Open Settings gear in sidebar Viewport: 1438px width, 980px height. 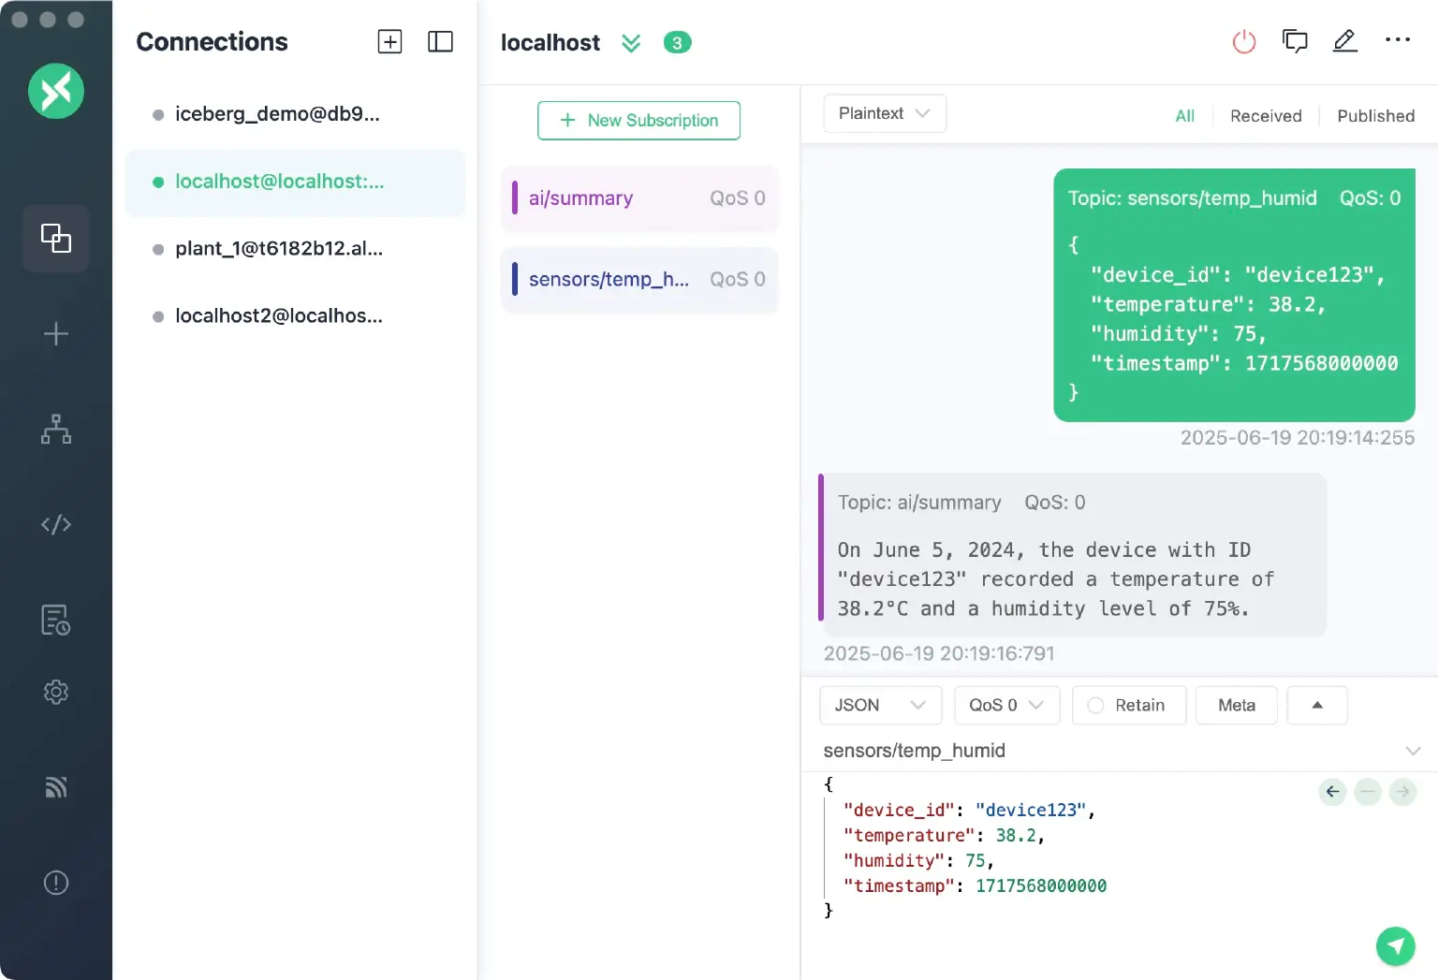(x=56, y=692)
